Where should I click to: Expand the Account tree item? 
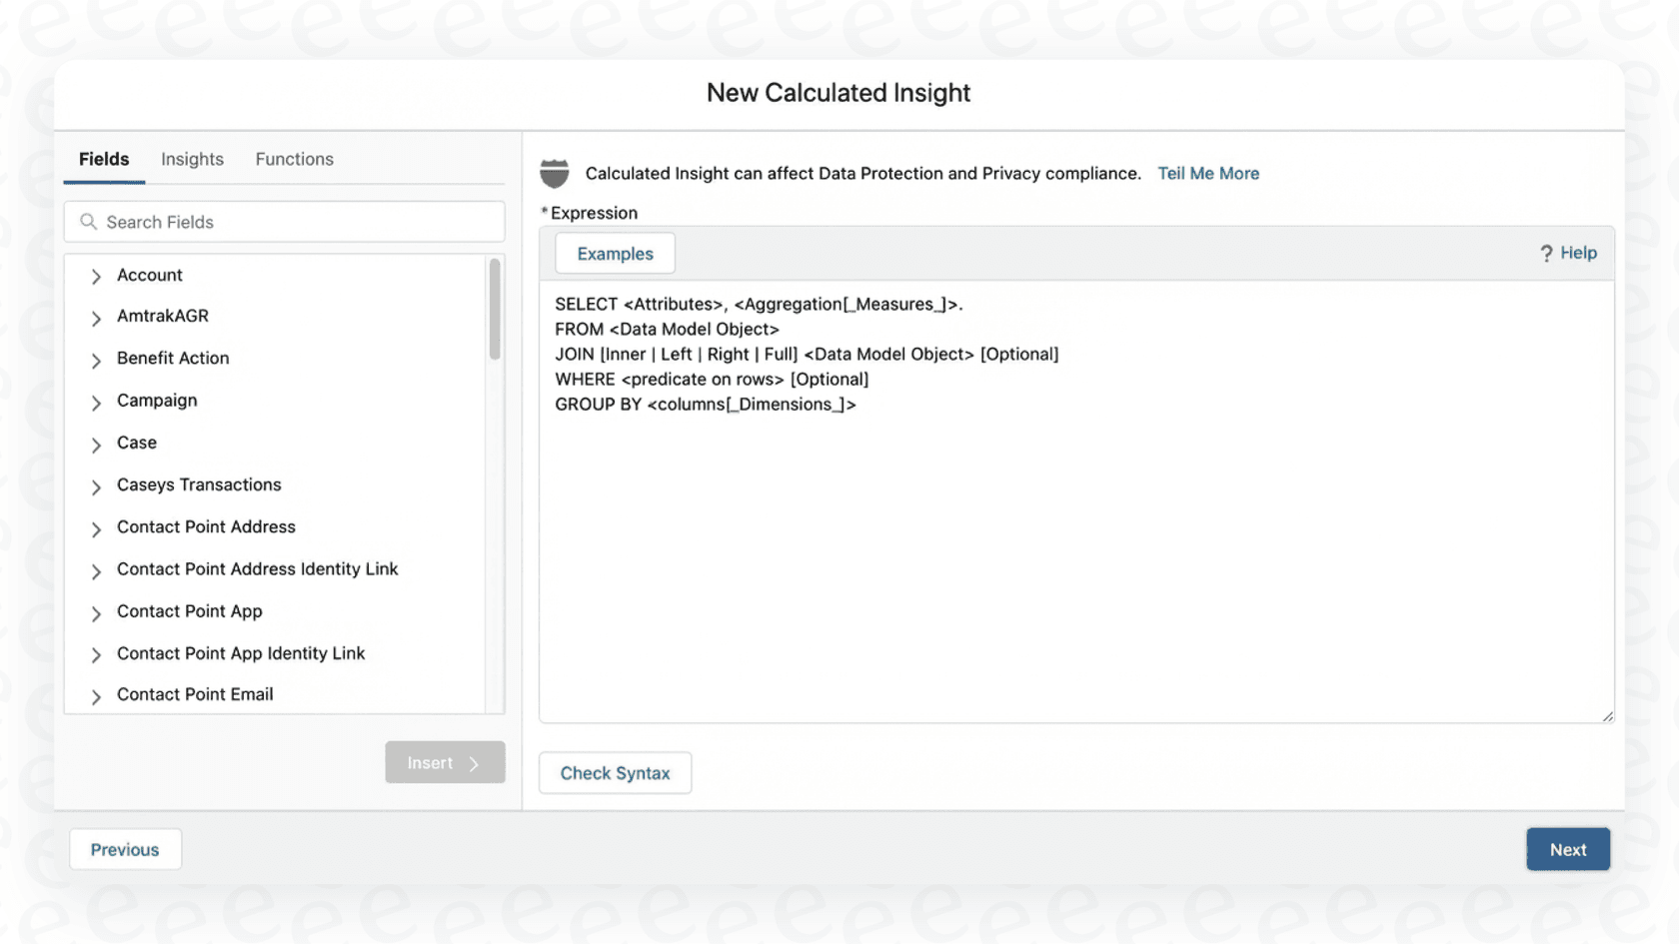click(x=95, y=276)
